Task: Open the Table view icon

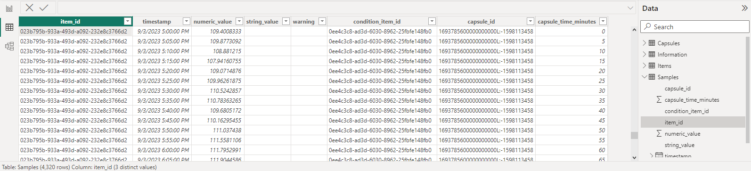Action: [9, 27]
